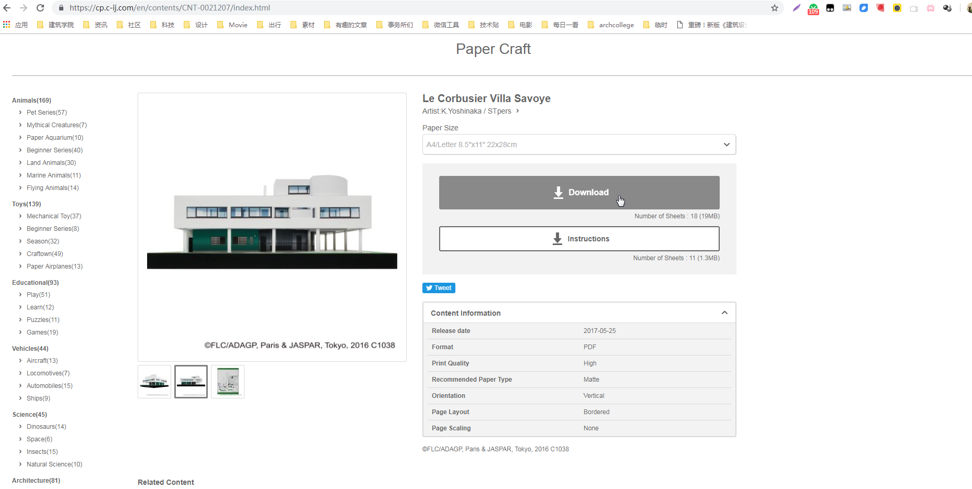
Task: Go back using the browser back arrow
Action: pos(7,8)
